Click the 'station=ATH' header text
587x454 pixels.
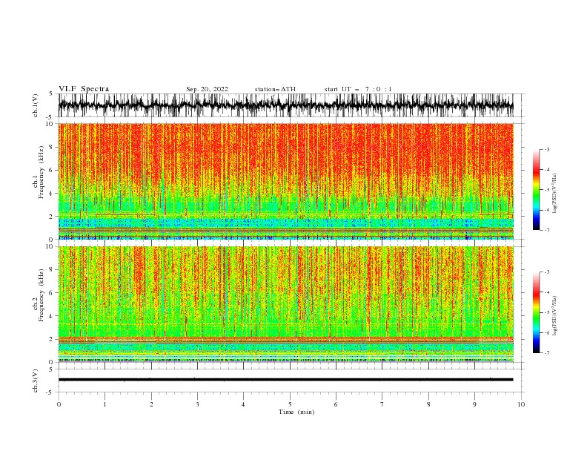(275, 89)
